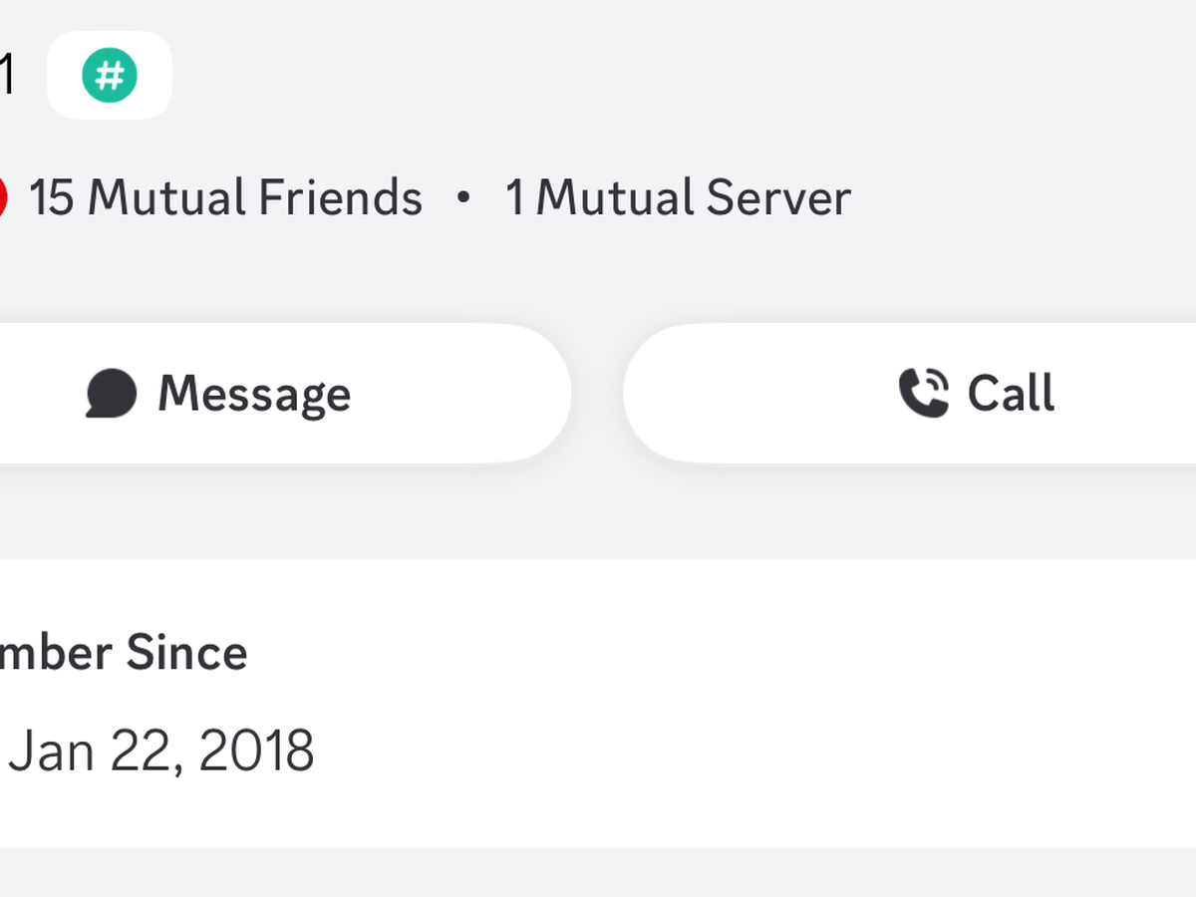Click the username digit left of badge
Screen dimensions: 1196x897
(6, 76)
